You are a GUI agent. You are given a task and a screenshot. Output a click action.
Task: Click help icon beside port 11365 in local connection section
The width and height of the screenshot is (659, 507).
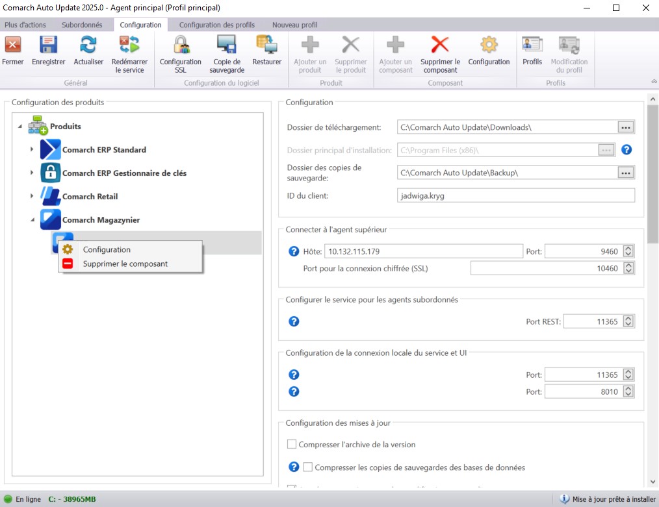pos(294,375)
